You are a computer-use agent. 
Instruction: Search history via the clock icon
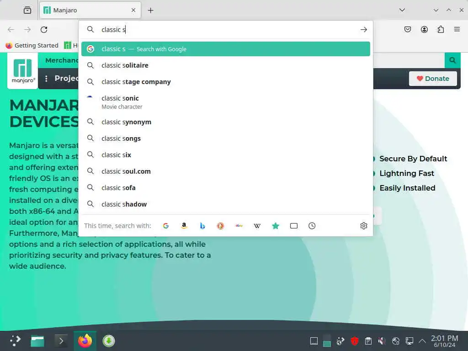pyautogui.click(x=312, y=226)
